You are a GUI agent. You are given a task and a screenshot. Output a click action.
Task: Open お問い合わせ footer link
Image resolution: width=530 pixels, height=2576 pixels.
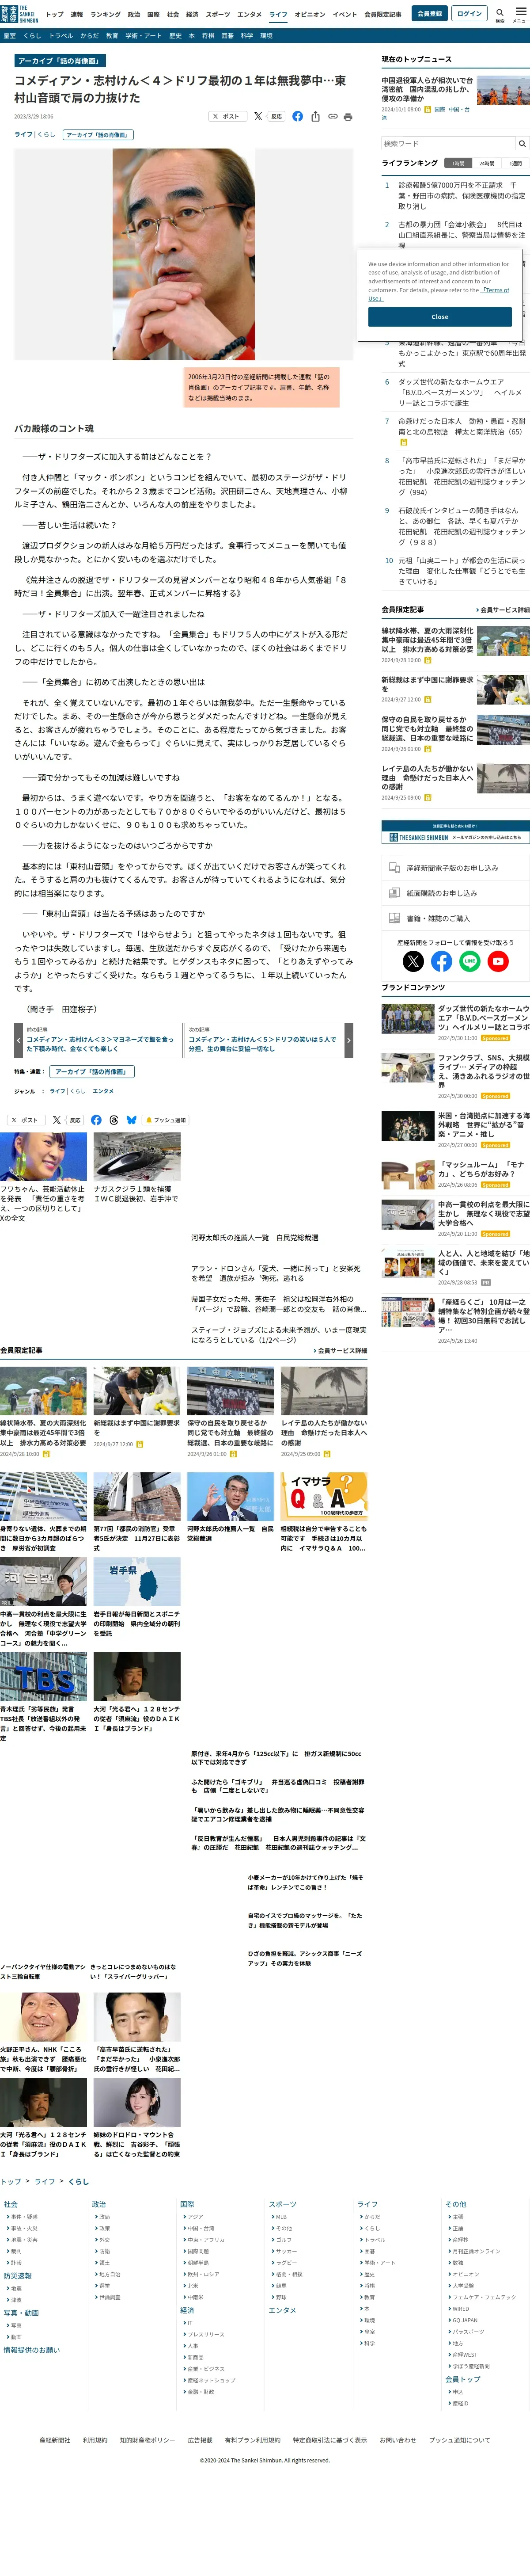[x=398, y=2440]
